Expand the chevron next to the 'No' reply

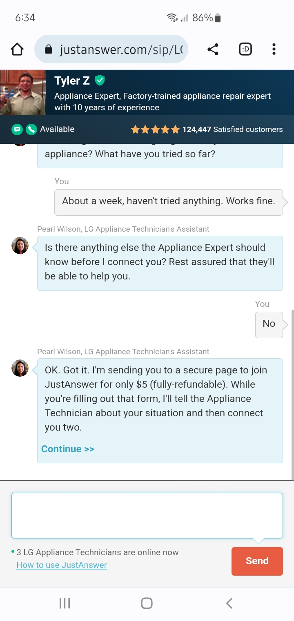pyautogui.click(x=286, y=324)
